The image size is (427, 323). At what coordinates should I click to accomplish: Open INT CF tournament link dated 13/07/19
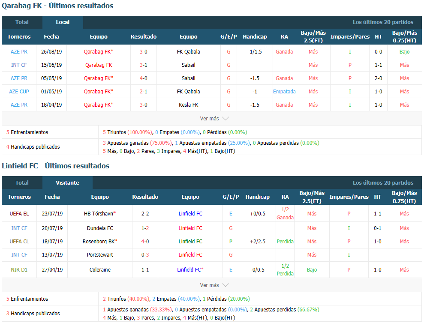(x=19, y=255)
